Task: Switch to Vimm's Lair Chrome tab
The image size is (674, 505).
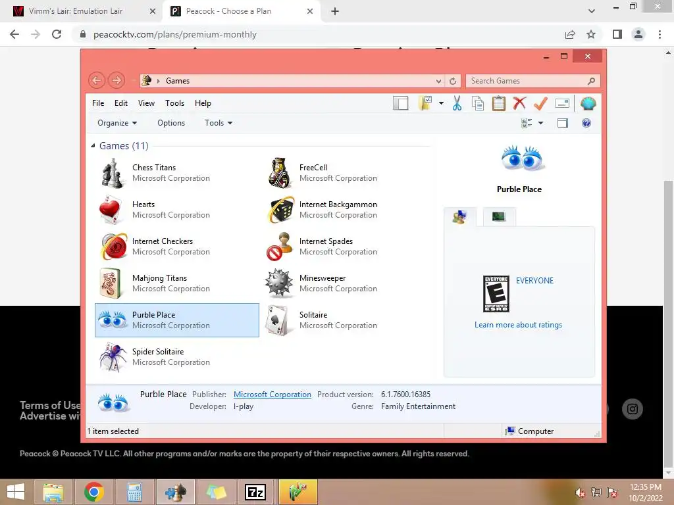Action: [x=80, y=11]
